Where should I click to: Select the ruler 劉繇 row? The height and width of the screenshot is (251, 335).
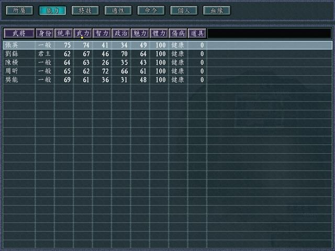coord(13,54)
